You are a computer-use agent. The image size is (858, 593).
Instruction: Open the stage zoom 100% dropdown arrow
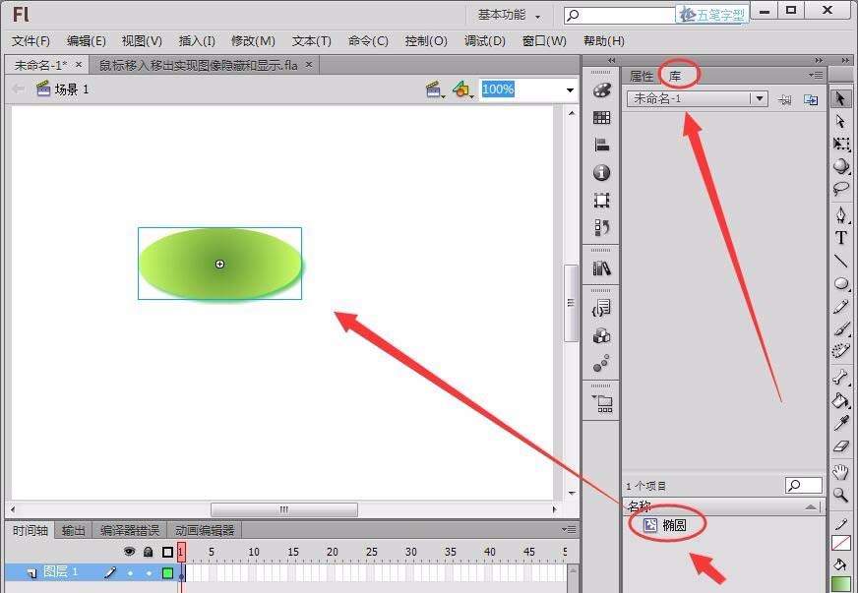[x=570, y=89]
